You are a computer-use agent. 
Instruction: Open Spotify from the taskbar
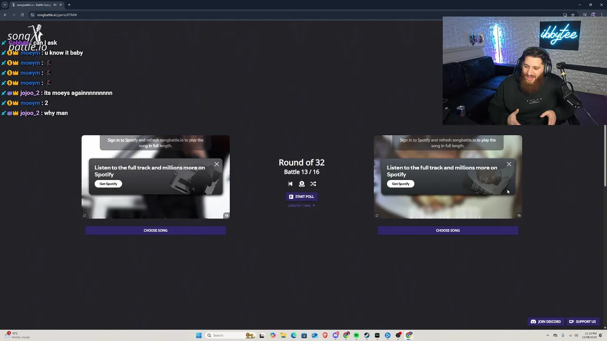pos(356,335)
